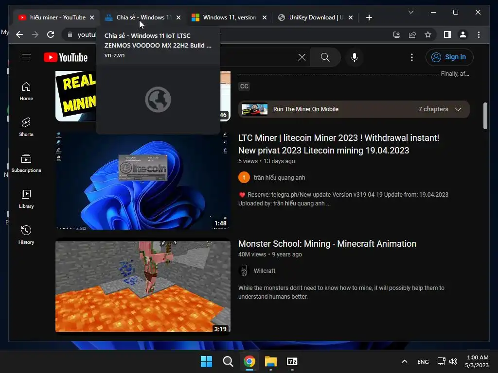Start voice search with the microphone
The width and height of the screenshot is (498, 373).
pyautogui.click(x=355, y=57)
